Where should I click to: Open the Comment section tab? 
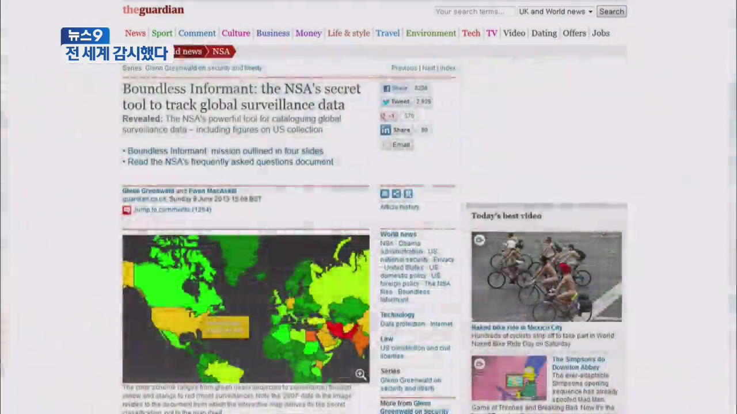[x=197, y=33]
